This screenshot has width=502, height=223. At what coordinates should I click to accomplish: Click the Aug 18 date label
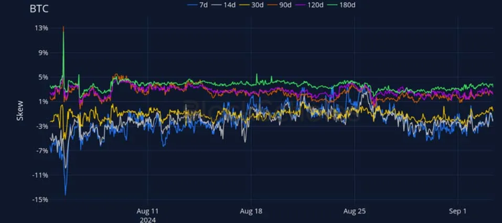(x=251, y=211)
